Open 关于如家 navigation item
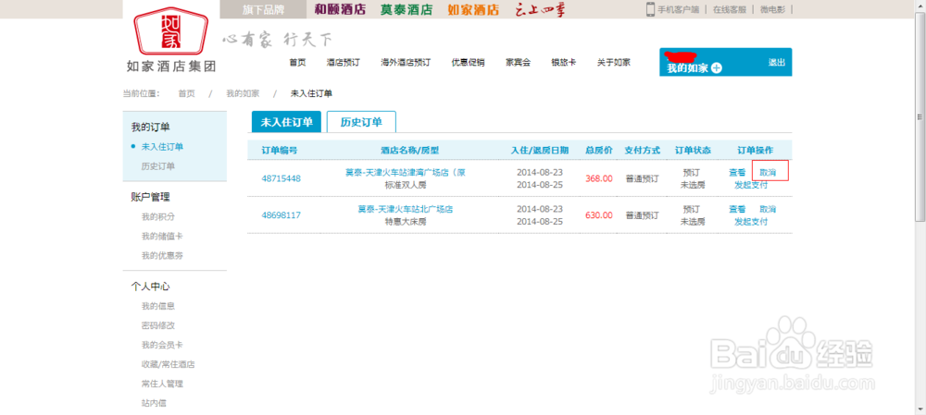 (x=614, y=63)
